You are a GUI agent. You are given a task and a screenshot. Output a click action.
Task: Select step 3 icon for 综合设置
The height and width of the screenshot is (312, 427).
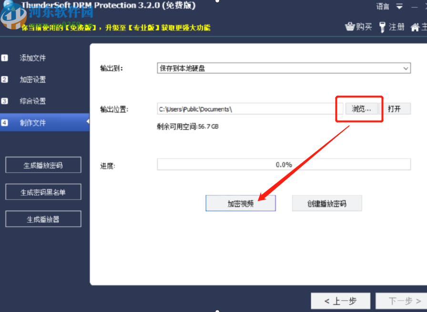(x=5, y=101)
